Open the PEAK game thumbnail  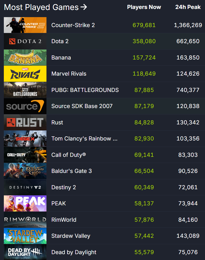(25, 204)
